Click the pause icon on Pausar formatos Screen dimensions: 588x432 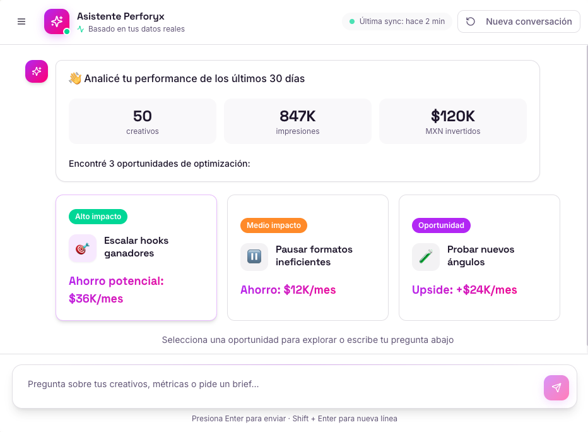[254, 256]
